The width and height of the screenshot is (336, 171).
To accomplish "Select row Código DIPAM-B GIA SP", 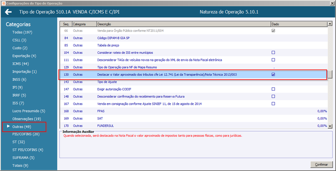I will point(194,38).
